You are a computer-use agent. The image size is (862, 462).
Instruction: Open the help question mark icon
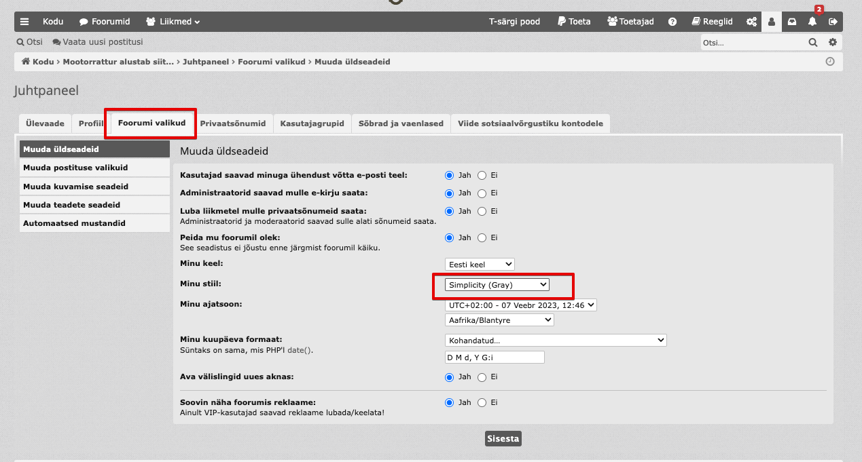click(x=672, y=22)
